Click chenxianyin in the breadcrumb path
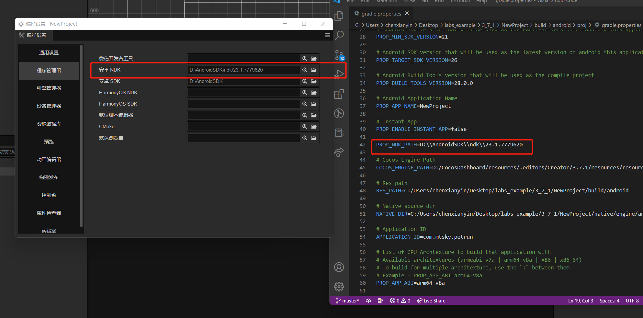The width and height of the screenshot is (643, 318). click(399, 25)
